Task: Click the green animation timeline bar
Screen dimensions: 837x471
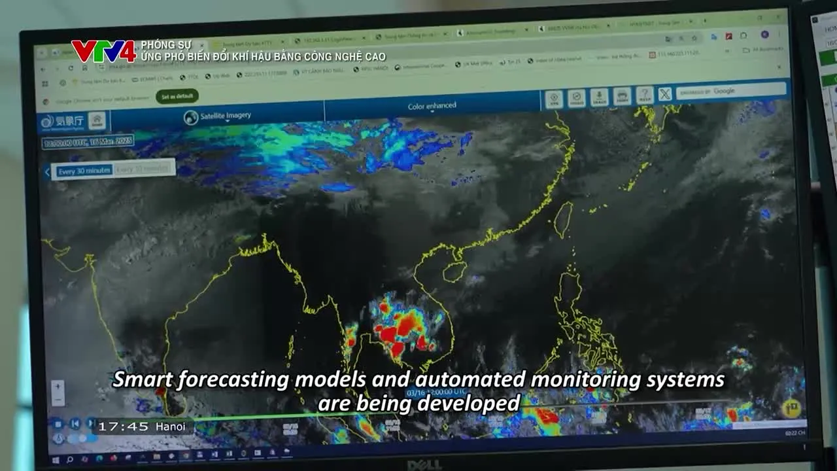Action: tap(327, 415)
